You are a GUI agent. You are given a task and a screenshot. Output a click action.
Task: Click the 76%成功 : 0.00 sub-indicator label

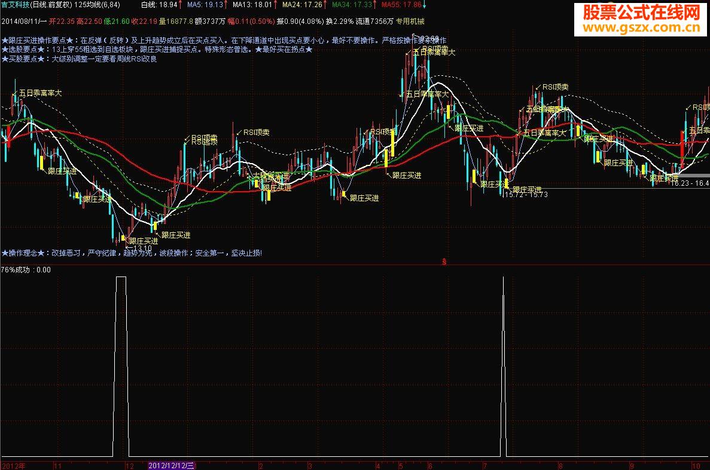[26, 270]
